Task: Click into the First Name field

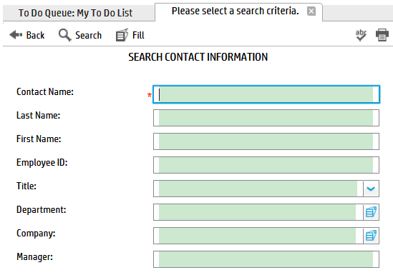Action: (x=266, y=141)
